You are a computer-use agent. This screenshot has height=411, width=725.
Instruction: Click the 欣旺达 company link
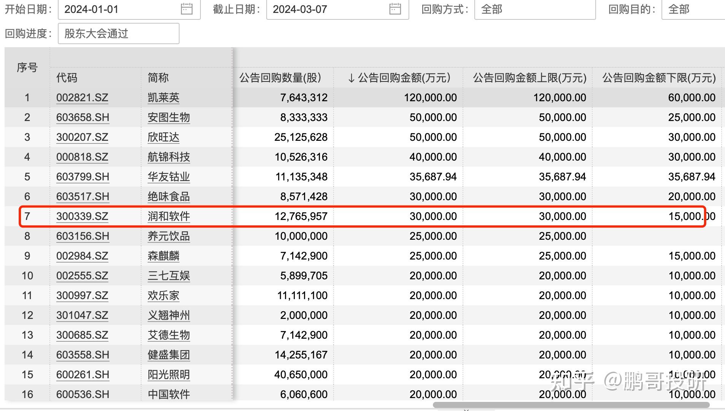(163, 137)
